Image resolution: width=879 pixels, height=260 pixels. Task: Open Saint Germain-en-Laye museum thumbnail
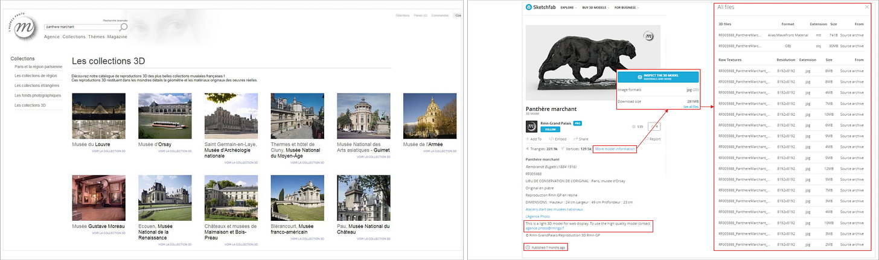point(231,115)
